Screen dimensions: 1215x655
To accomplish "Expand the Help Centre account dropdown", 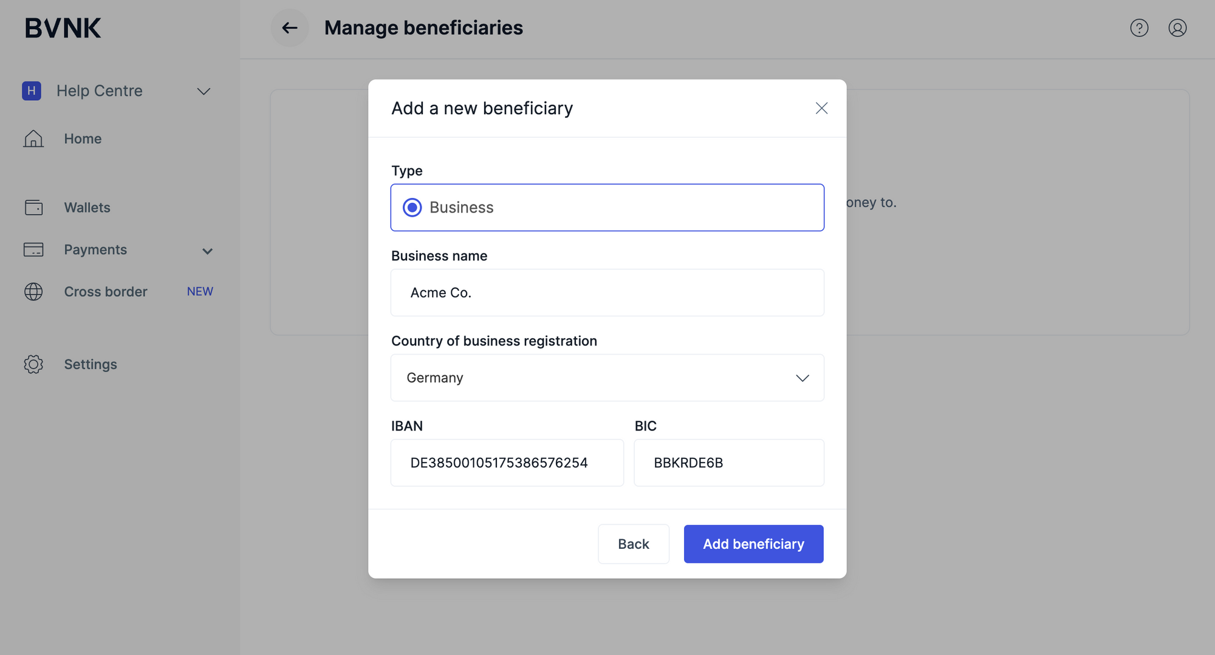I will point(204,91).
